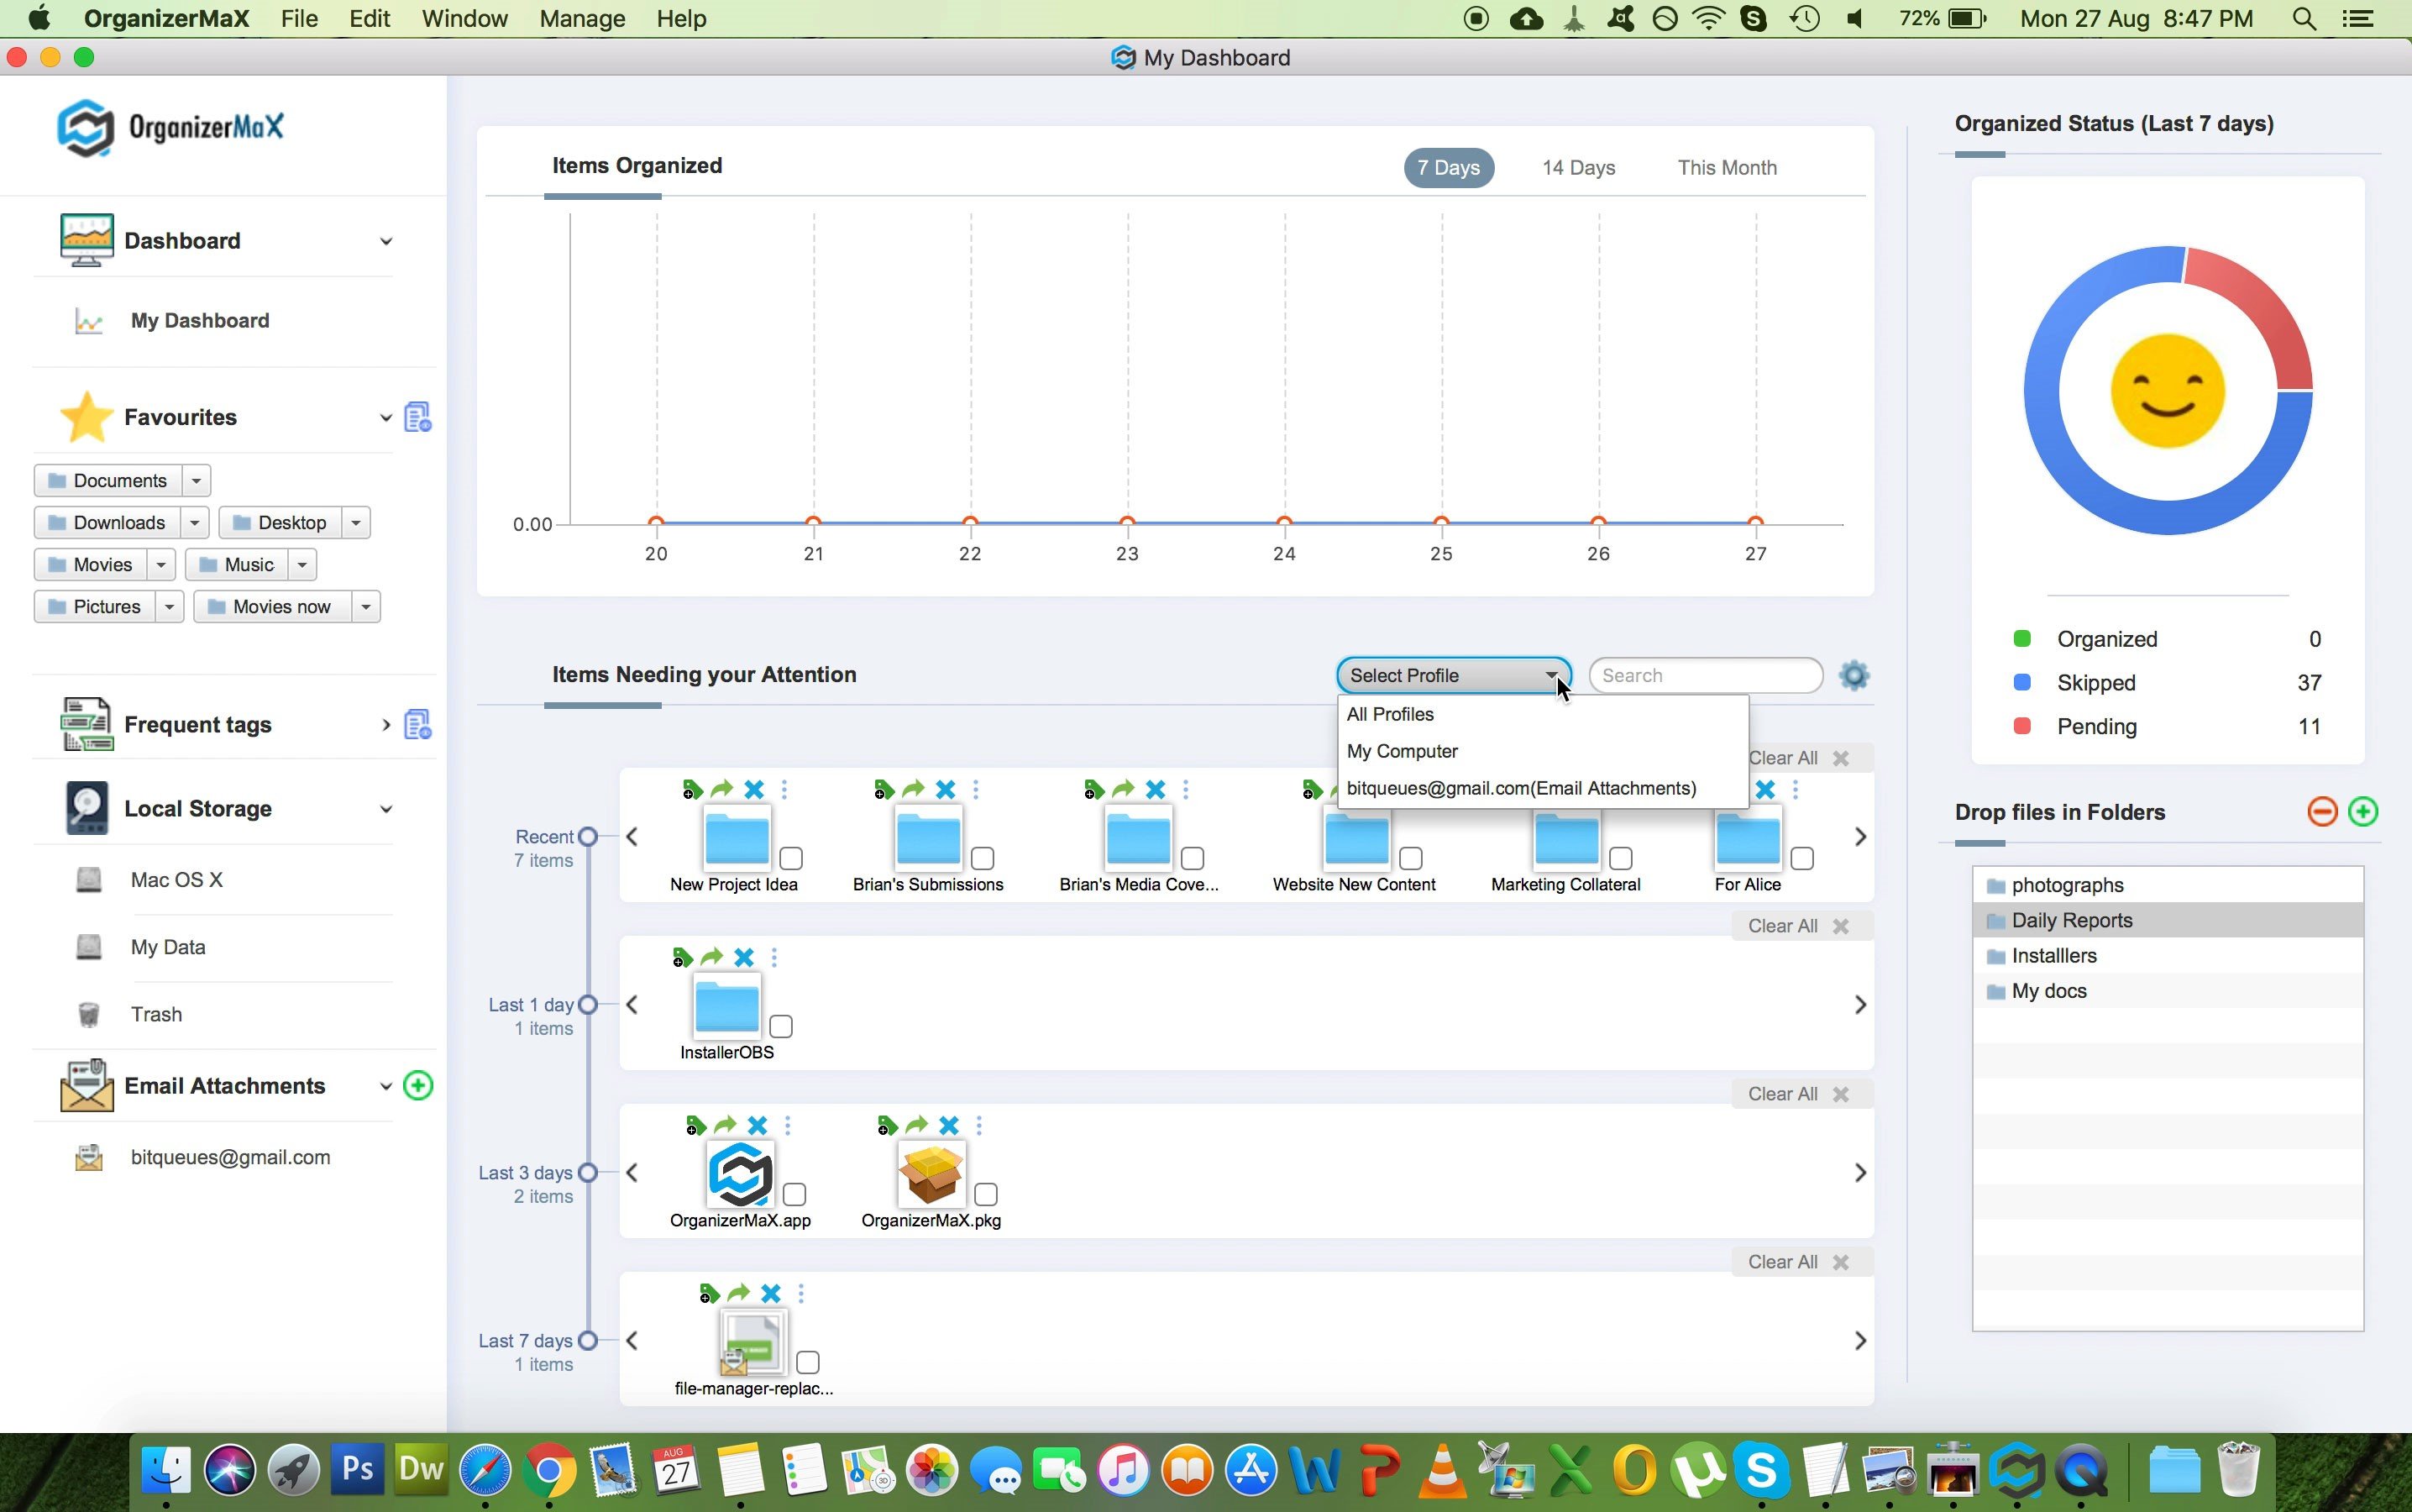The height and width of the screenshot is (1512, 2412).
Task: Open the Downloads favourite dropdown arrow
Action: [x=195, y=523]
